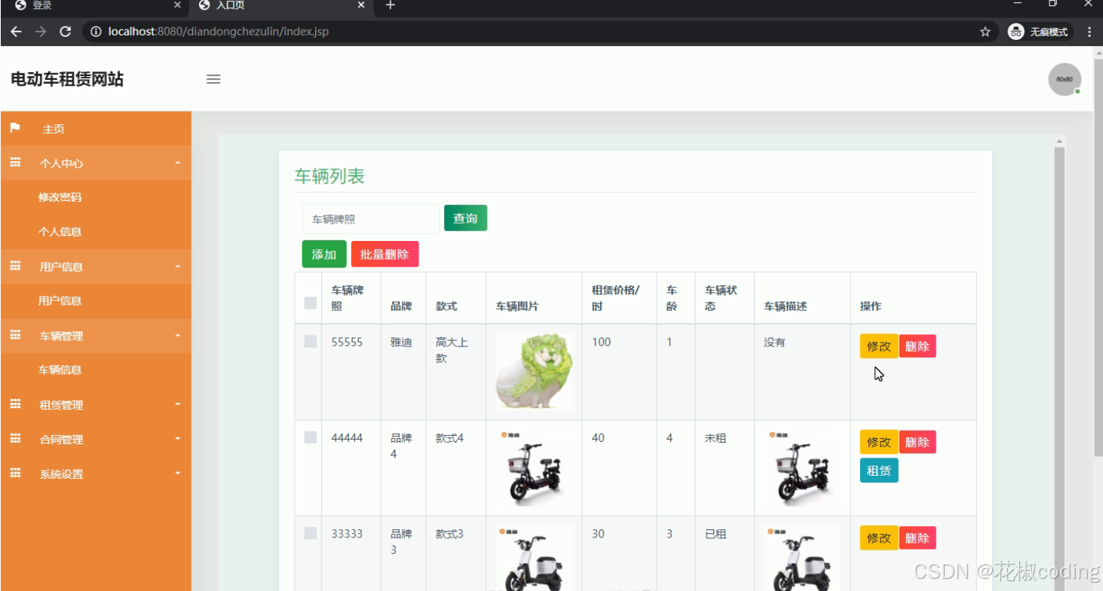Open the browser three-dot menu
The image size is (1103, 591).
pyautogui.click(x=1089, y=32)
